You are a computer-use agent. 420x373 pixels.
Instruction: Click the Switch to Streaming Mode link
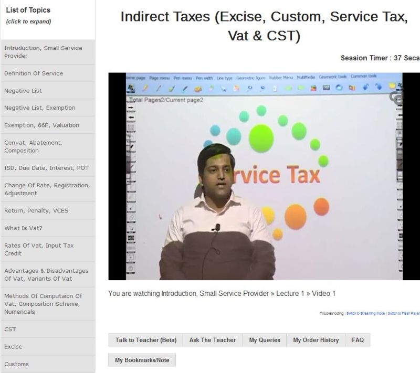[365, 313]
